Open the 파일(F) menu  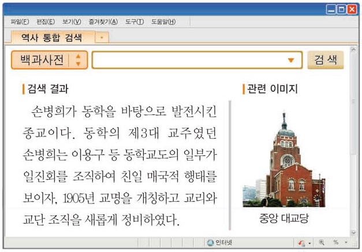20,22
